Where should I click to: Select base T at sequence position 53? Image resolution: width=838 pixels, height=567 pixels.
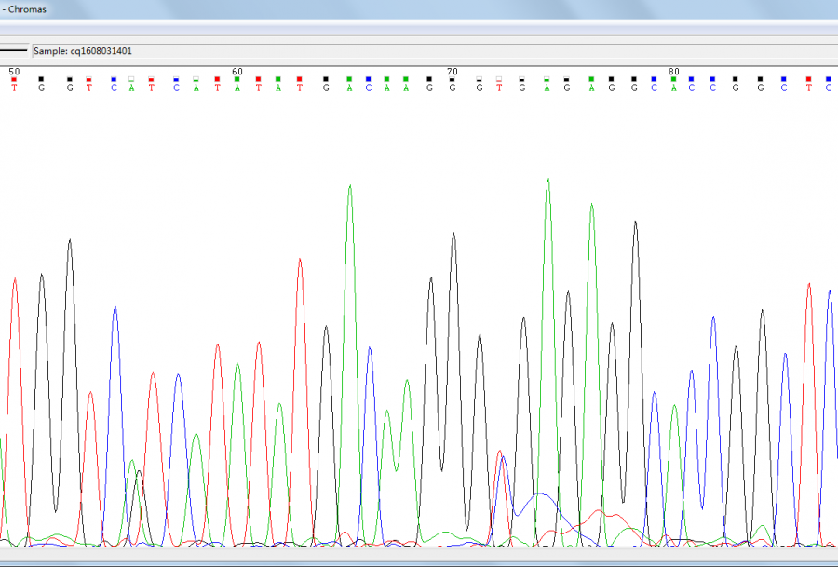88,88
